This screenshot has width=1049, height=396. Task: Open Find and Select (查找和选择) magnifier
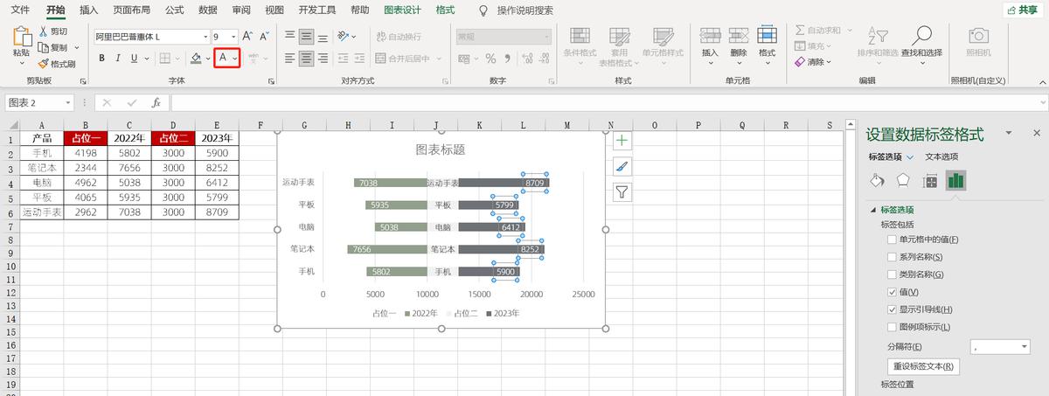[921, 35]
